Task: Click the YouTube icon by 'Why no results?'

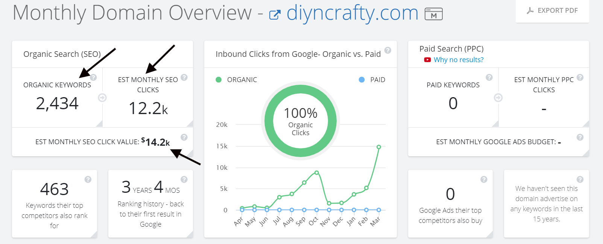Action: coord(427,60)
